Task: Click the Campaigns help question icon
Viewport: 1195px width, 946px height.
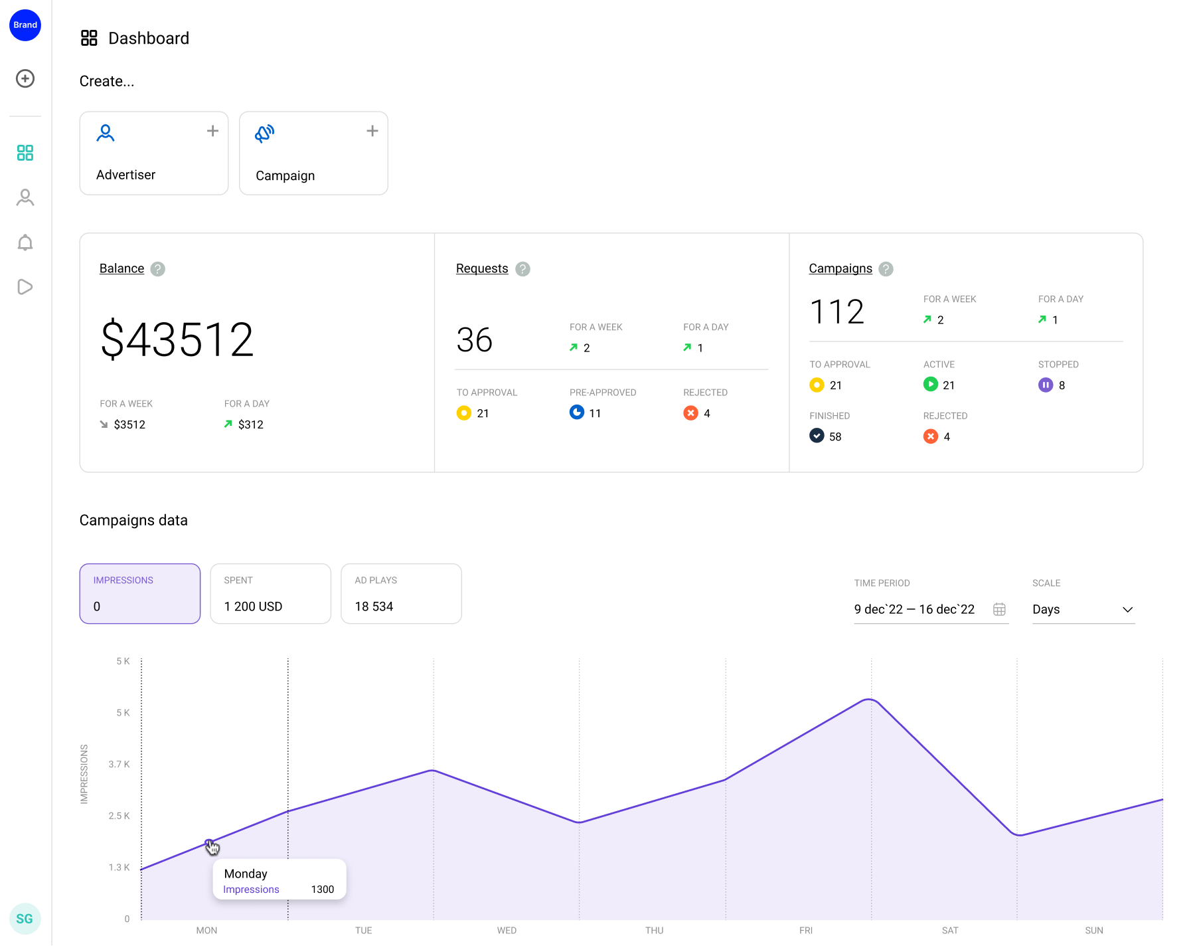Action: click(886, 269)
